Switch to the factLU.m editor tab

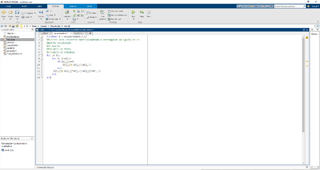click(x=78, y=33)
